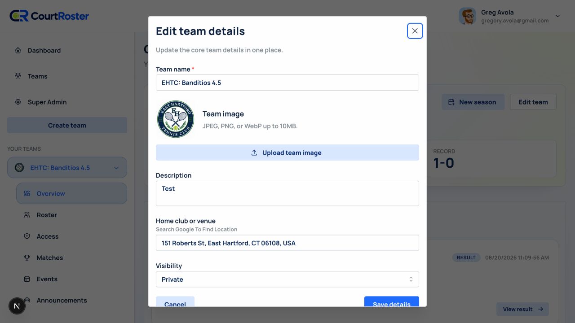Open the Dashboard menu item
Viewport: 575px width, 323px height.
point(67,50)
